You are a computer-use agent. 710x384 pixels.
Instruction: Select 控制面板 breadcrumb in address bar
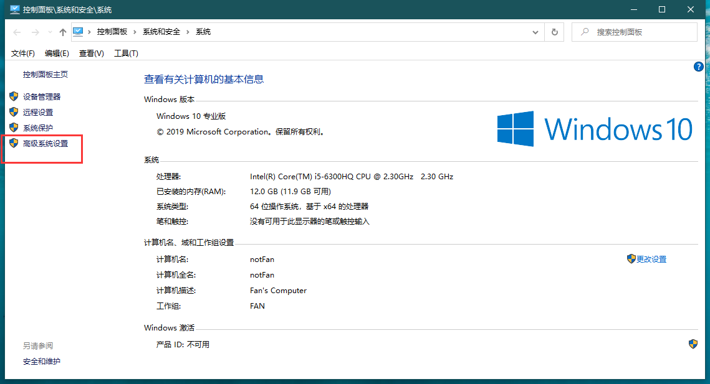tap(112, 32)
